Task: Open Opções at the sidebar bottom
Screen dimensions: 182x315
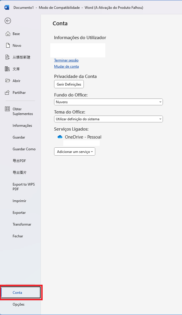Action: (x=19, y=304)
